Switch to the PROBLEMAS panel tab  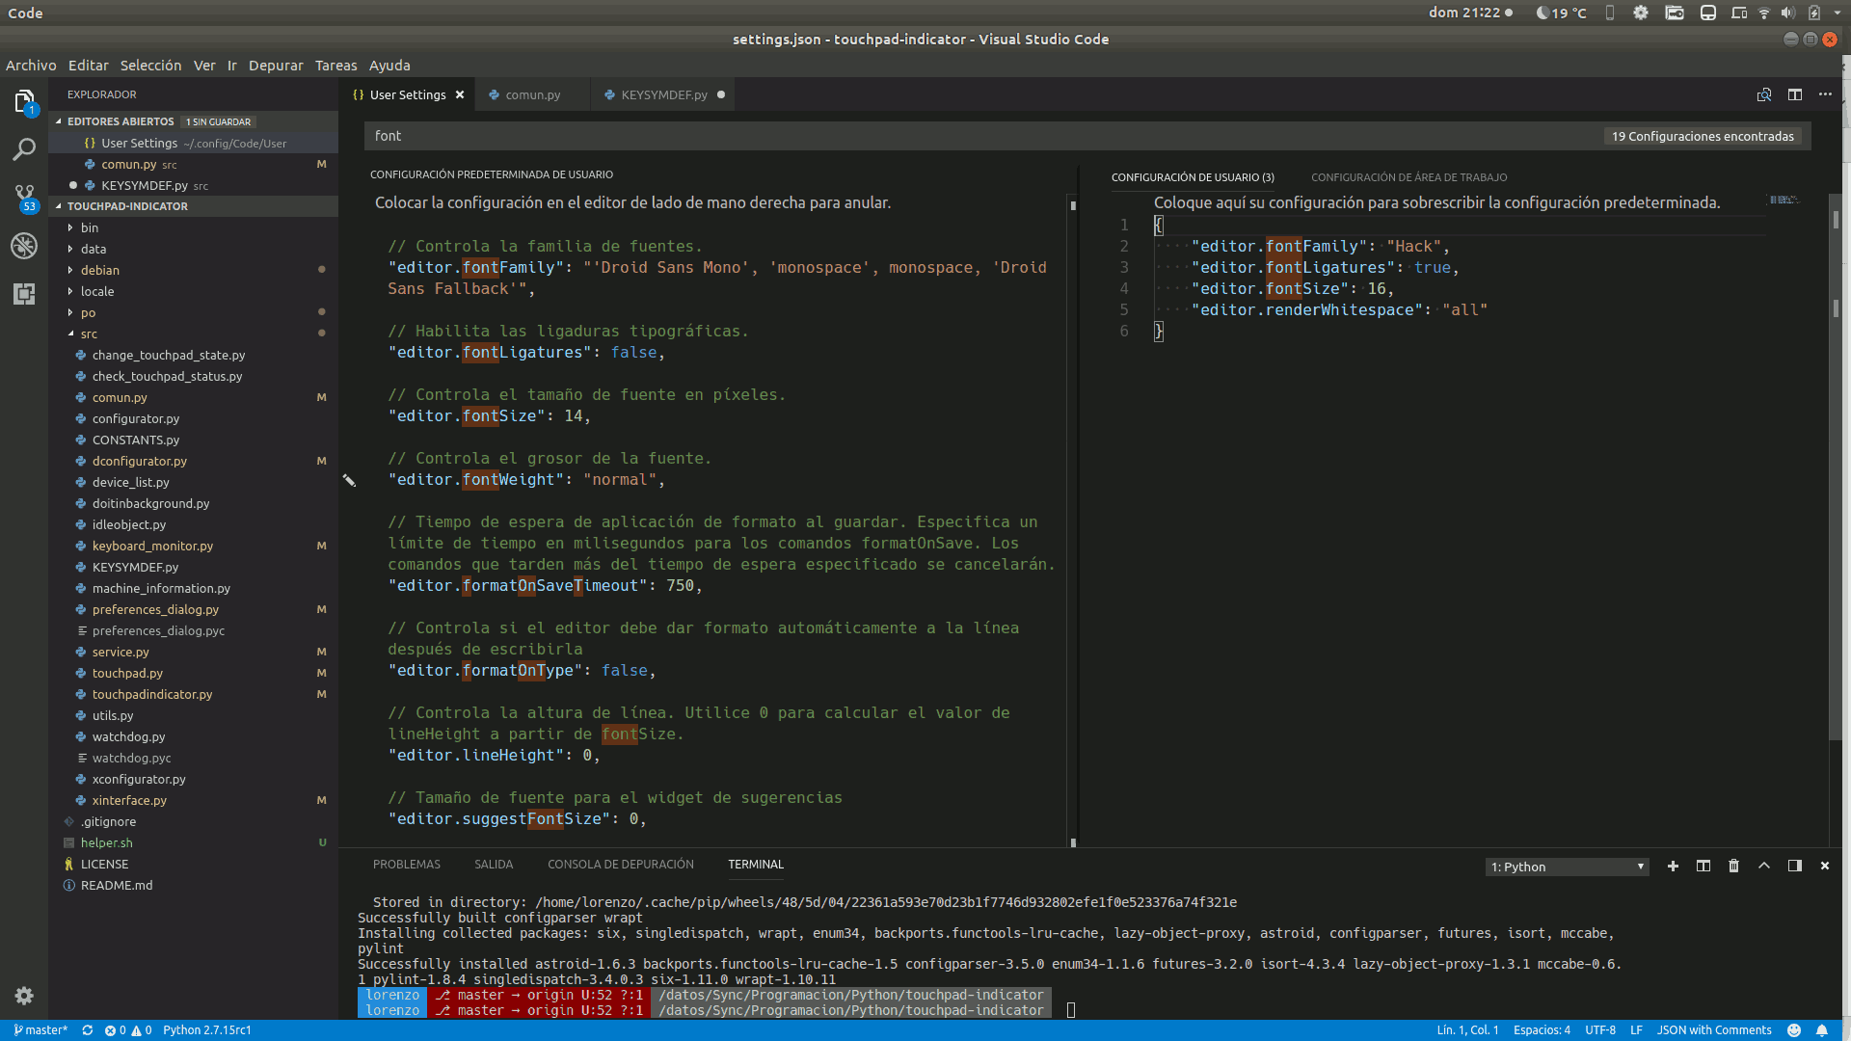[x=406, y=865]
